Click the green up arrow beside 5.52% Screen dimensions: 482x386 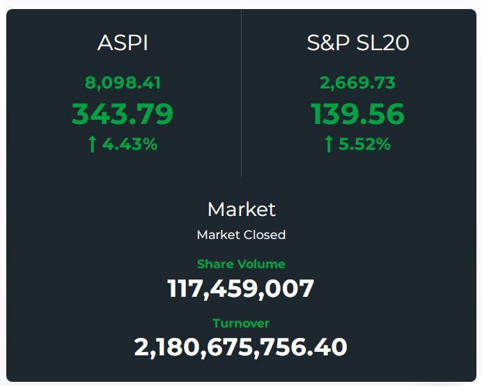pos(329,144)
